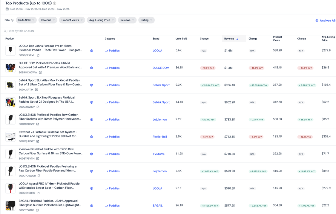Open the Rating filter dropdown
Image resolution: width=336 pixels, height=214 pixels.
tap(146, 20)
